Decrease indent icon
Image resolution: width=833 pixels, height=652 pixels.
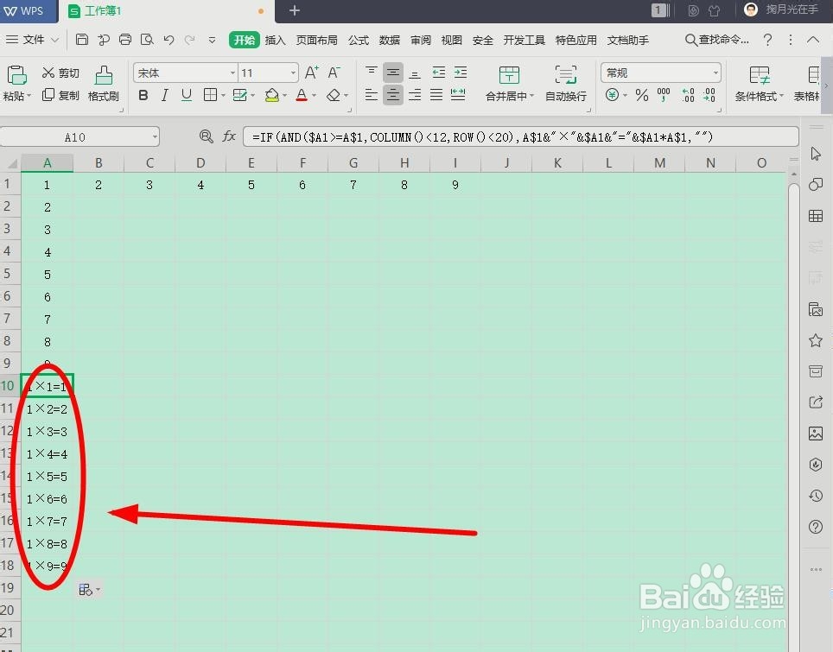pos(439,73)
